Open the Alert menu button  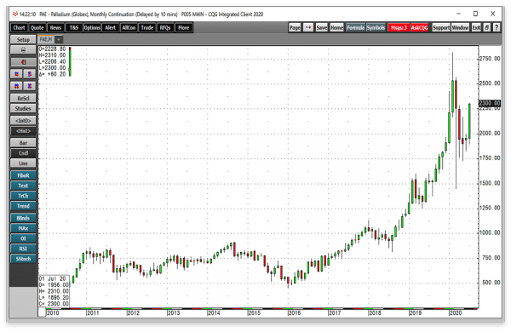pos(111,28)
